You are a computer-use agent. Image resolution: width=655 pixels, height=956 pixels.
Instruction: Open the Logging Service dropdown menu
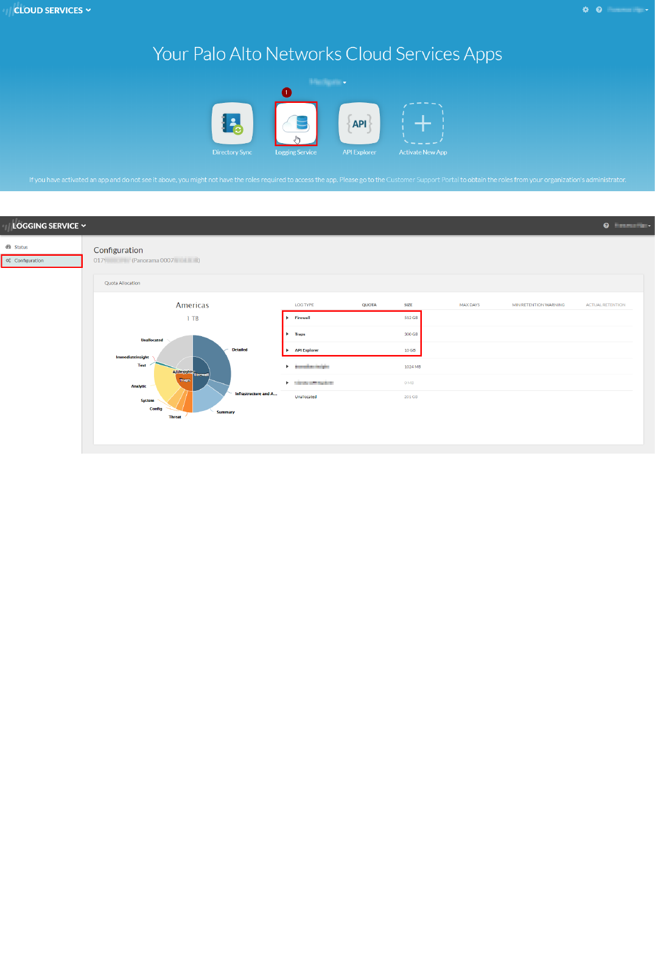(49, 226)
